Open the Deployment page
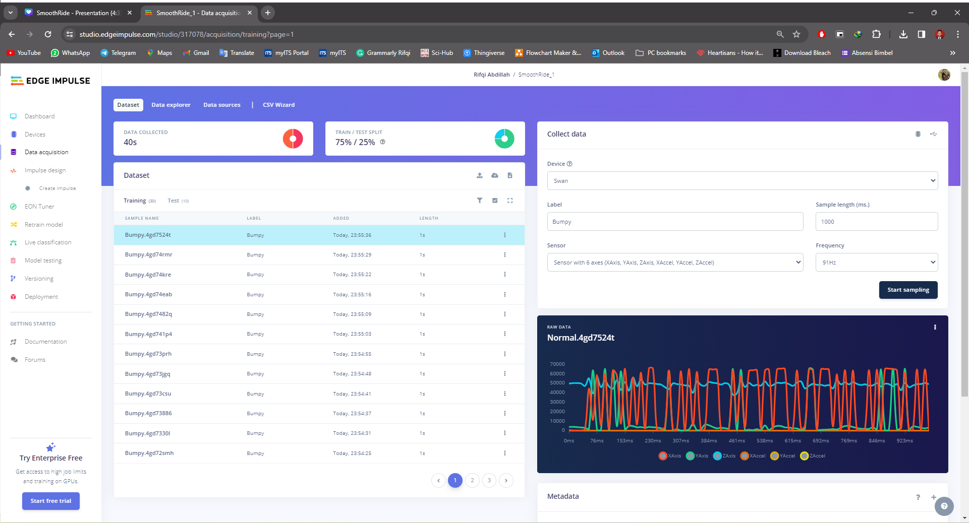 point(41,297)
